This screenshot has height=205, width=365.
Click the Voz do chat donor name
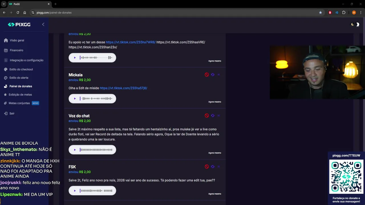[79, 116]
